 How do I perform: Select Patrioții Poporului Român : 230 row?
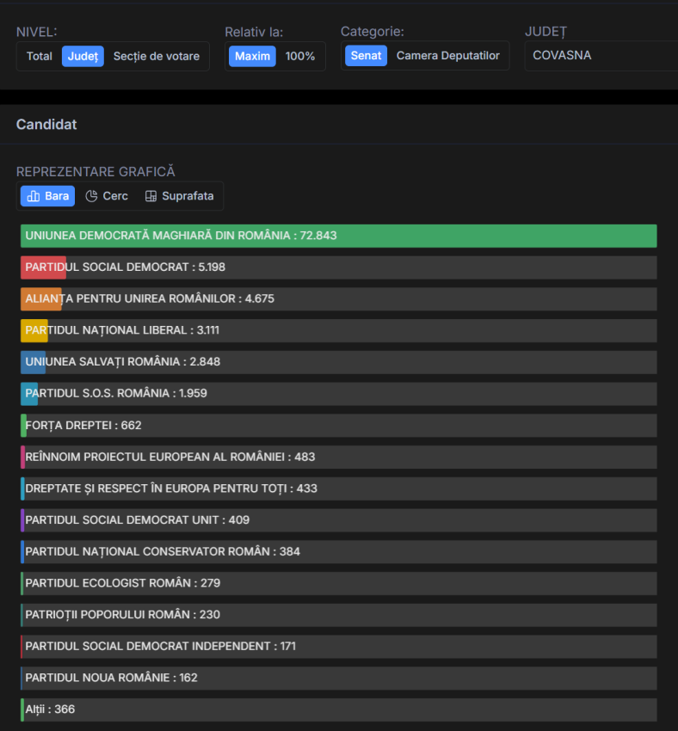coord(338,616)
